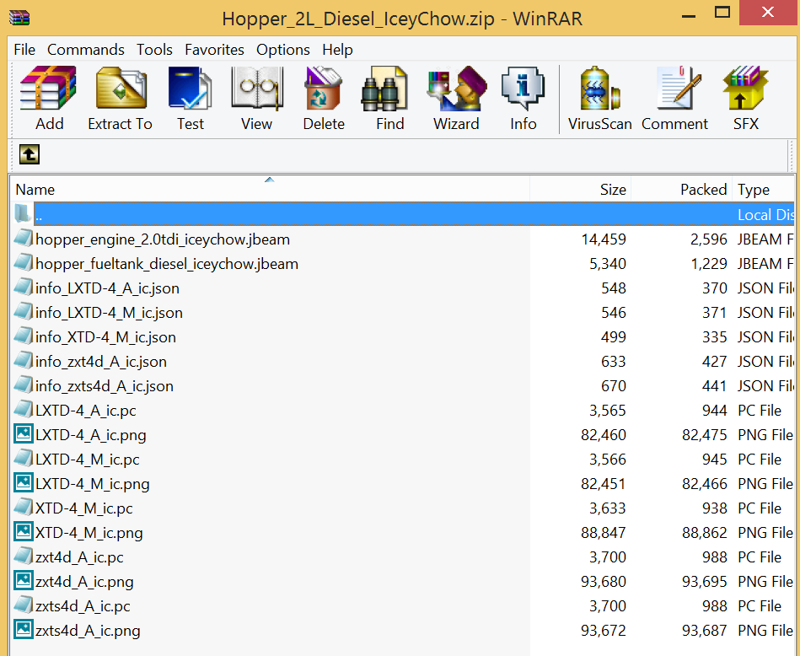Click icon of LXTD-4_M_ic.png
This screenshot has width=800, height=656.
point(23,483)
